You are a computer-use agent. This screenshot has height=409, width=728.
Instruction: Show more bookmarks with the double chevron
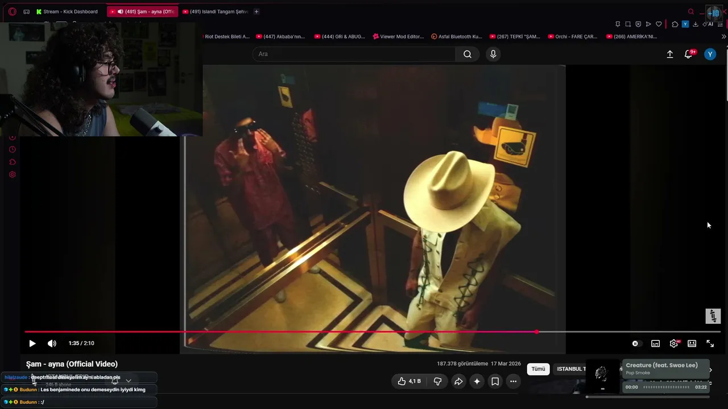(x=723, y=36)
